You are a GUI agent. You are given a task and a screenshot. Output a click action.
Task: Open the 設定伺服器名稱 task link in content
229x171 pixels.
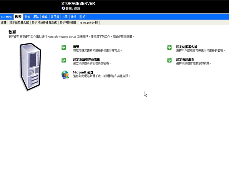186,47
